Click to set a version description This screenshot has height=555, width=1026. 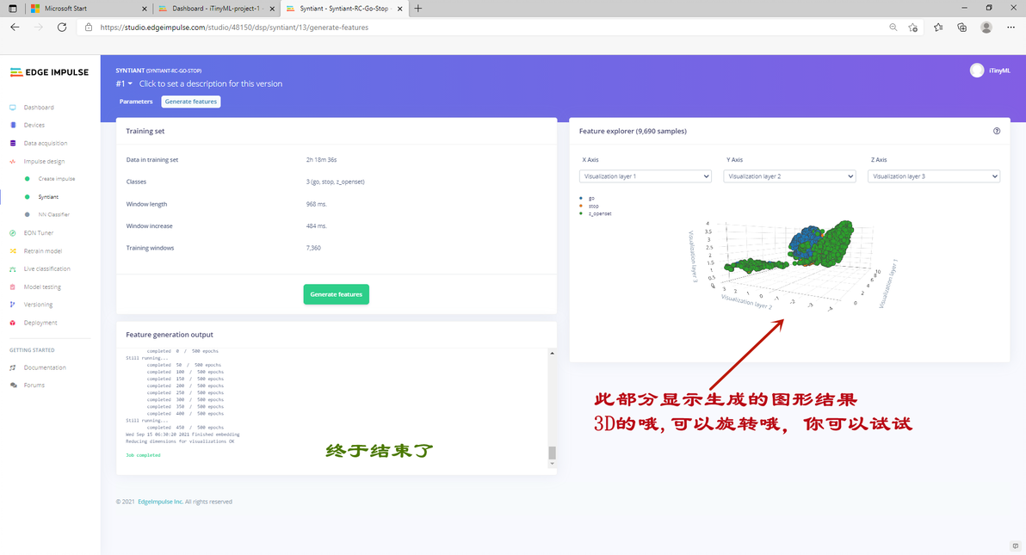click(211, 83)
